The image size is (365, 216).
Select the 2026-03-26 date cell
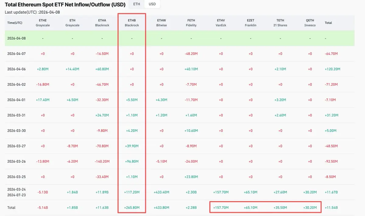(x=16, y=161)
